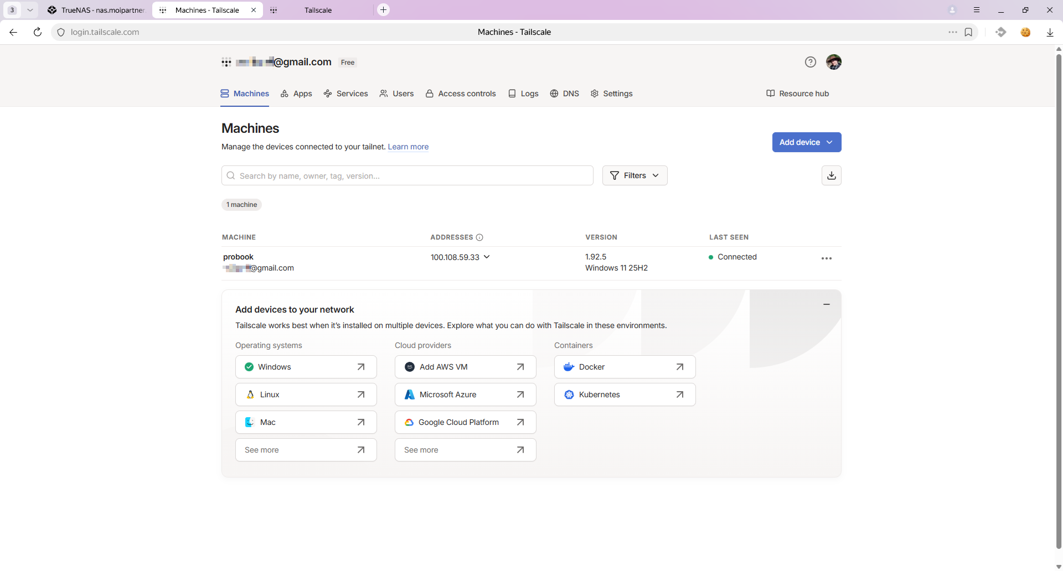This screenshot has height=571, width=1063.
Task: Open the Filters dropdown
Action: point(634,175)
